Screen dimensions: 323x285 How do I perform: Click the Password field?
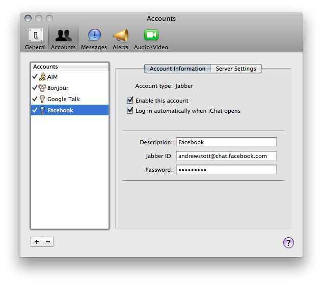(x=226, y=170)
